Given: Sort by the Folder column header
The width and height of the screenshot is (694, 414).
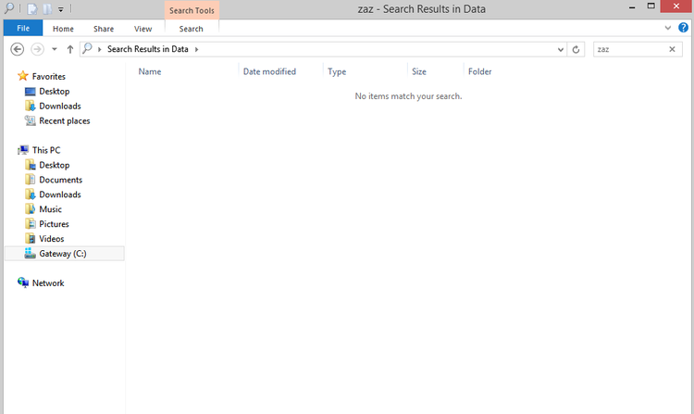Looking at the screenshot, I should pyautogui.click(x=479, y=71).
